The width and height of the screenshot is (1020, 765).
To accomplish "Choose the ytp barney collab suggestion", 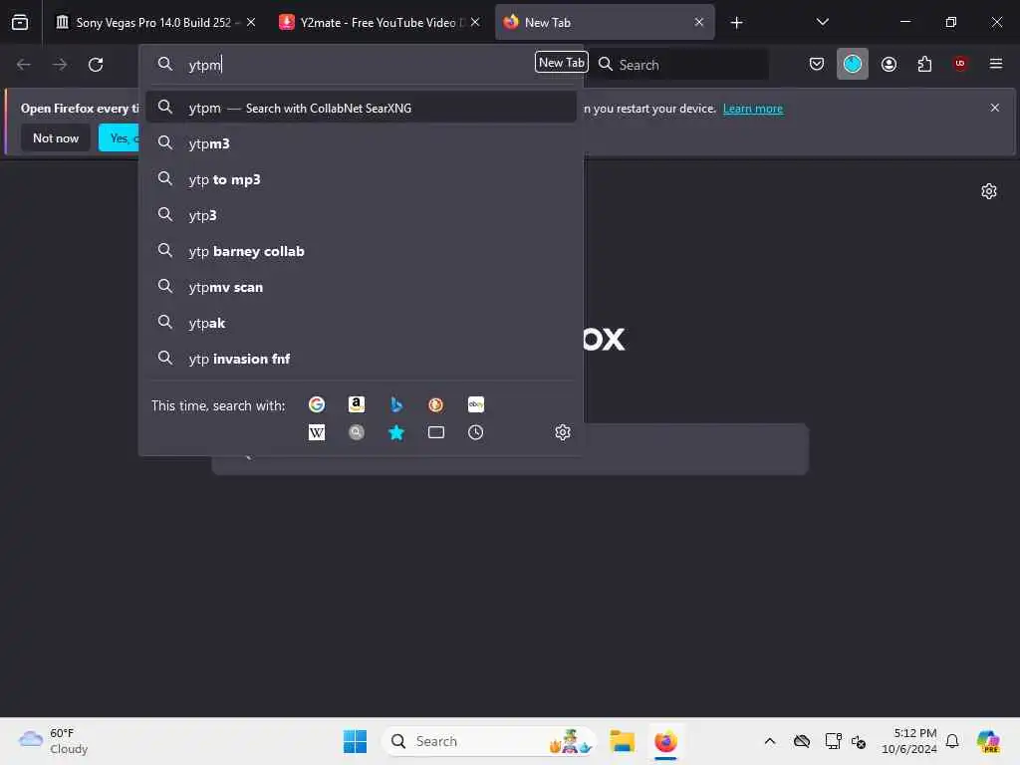I will point(361,251).
